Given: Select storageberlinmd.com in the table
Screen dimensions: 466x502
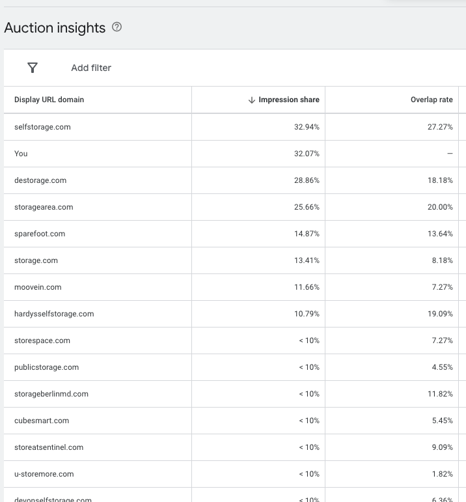Looking at the screenshot, I should click(x=51, y=394).
